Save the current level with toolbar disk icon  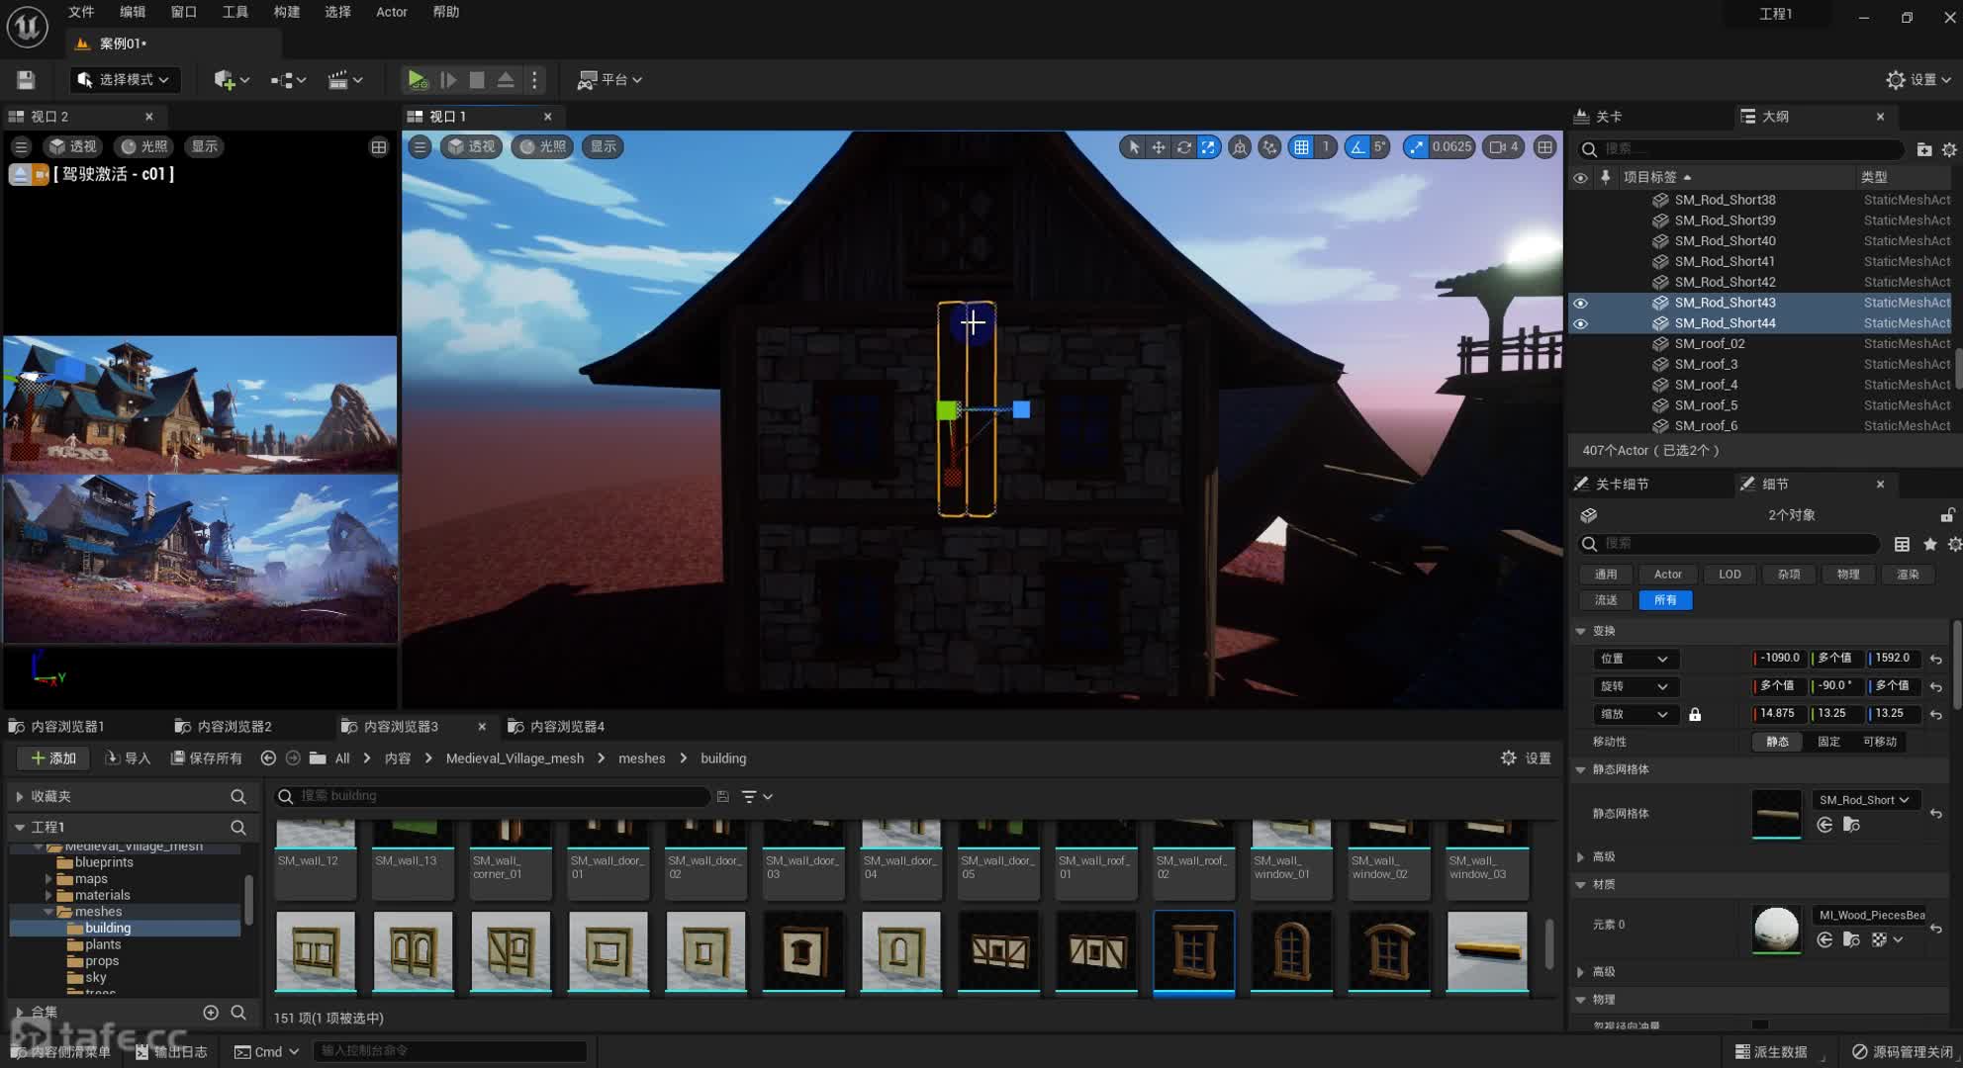26,80
